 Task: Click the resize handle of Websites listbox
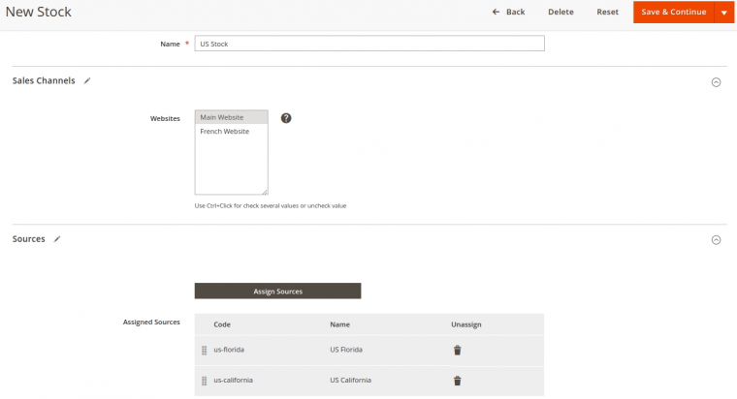(x=265, y=192)
